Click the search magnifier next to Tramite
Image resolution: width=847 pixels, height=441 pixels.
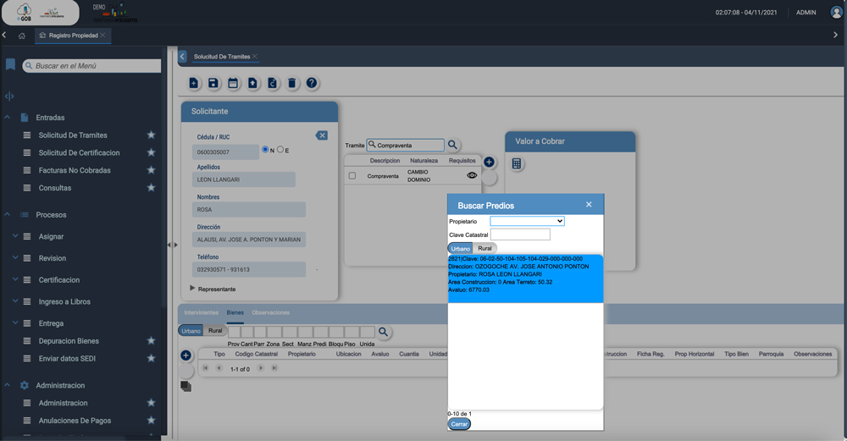(453, 146)
